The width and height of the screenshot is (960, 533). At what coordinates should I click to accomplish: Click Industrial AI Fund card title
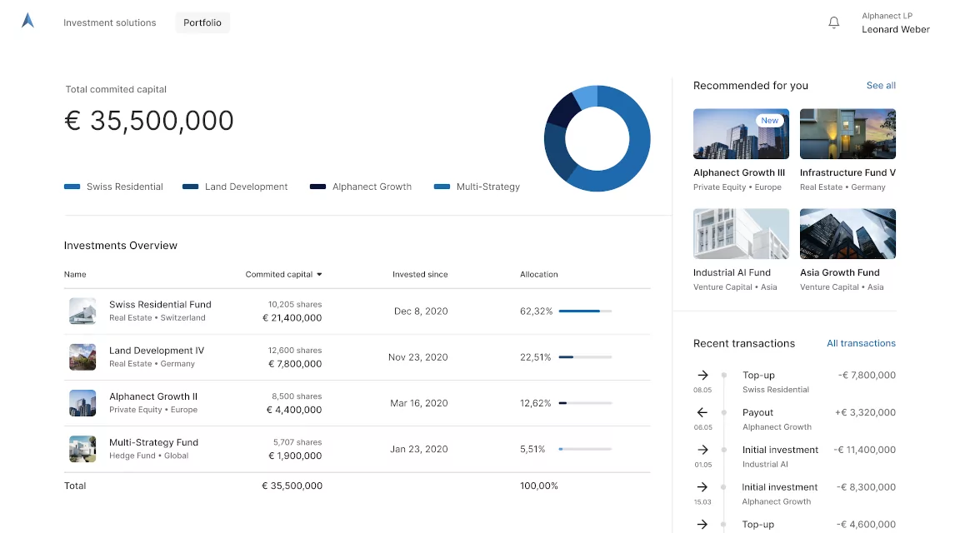[732, 272]
